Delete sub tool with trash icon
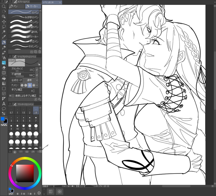The width and height of the screenshot is (216, 196). [40, 52]
